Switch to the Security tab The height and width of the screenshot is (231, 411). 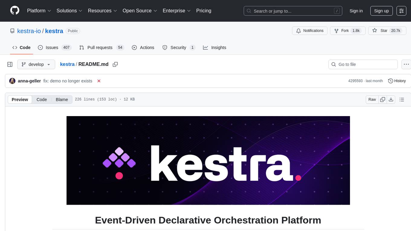179,47
